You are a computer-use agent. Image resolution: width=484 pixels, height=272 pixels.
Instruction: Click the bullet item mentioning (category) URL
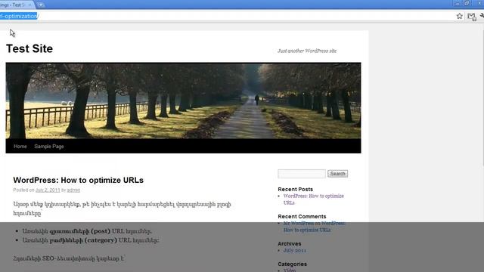(91, 240)
